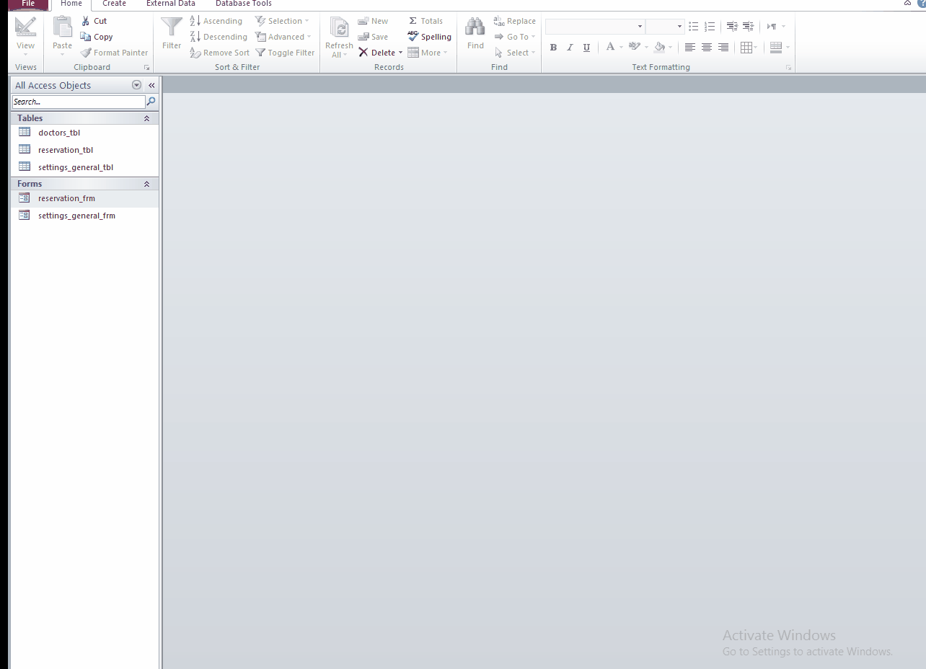
Task: Click the font color button
Action: (610, 48)
